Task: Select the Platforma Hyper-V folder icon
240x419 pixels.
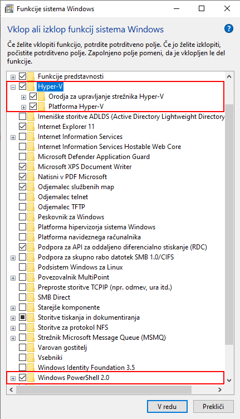Action: pyautogui.click(x=41, y=107)
